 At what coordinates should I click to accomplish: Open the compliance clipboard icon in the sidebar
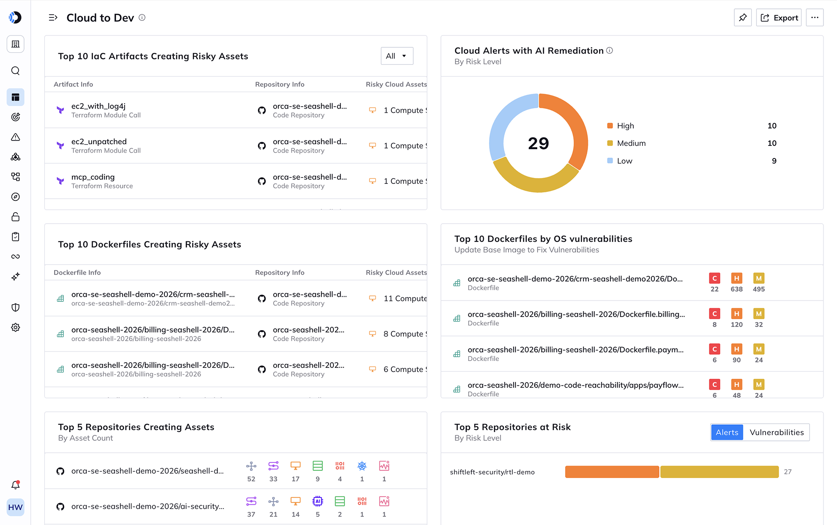tap(15, 237)
